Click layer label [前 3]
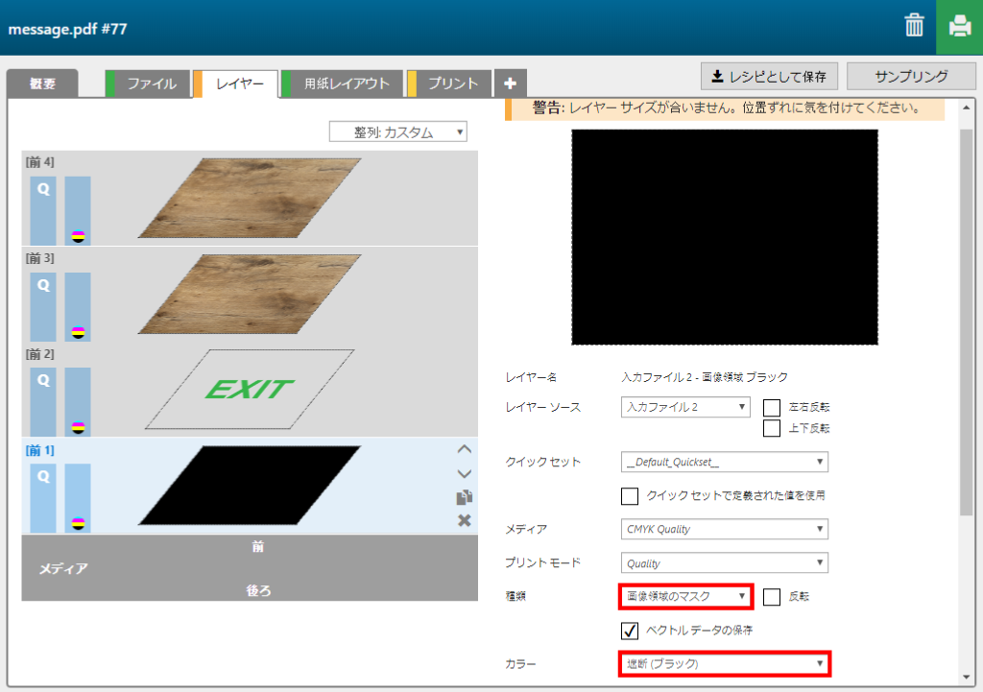Viewport: 983px width, 692px height. coord(40,258)
